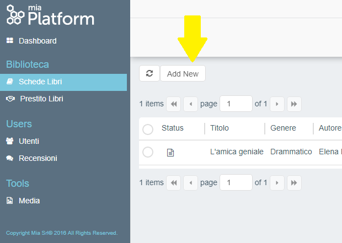Select the L'amica geniale row radio button
Image resolution: width=342 pixels, height=243 pixels.
(148, 152)
